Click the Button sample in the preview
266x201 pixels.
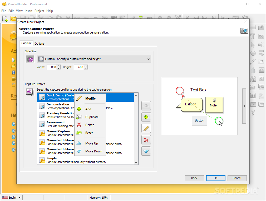pyautogui.click(x=200, y=120)
